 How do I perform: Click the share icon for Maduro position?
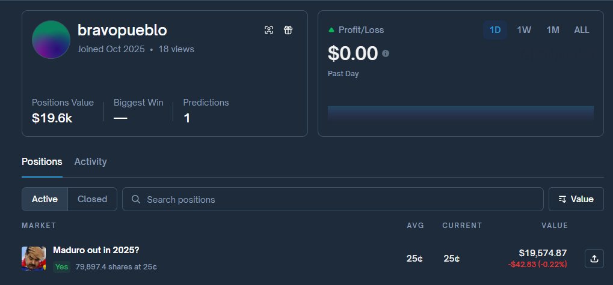[594, 259]
